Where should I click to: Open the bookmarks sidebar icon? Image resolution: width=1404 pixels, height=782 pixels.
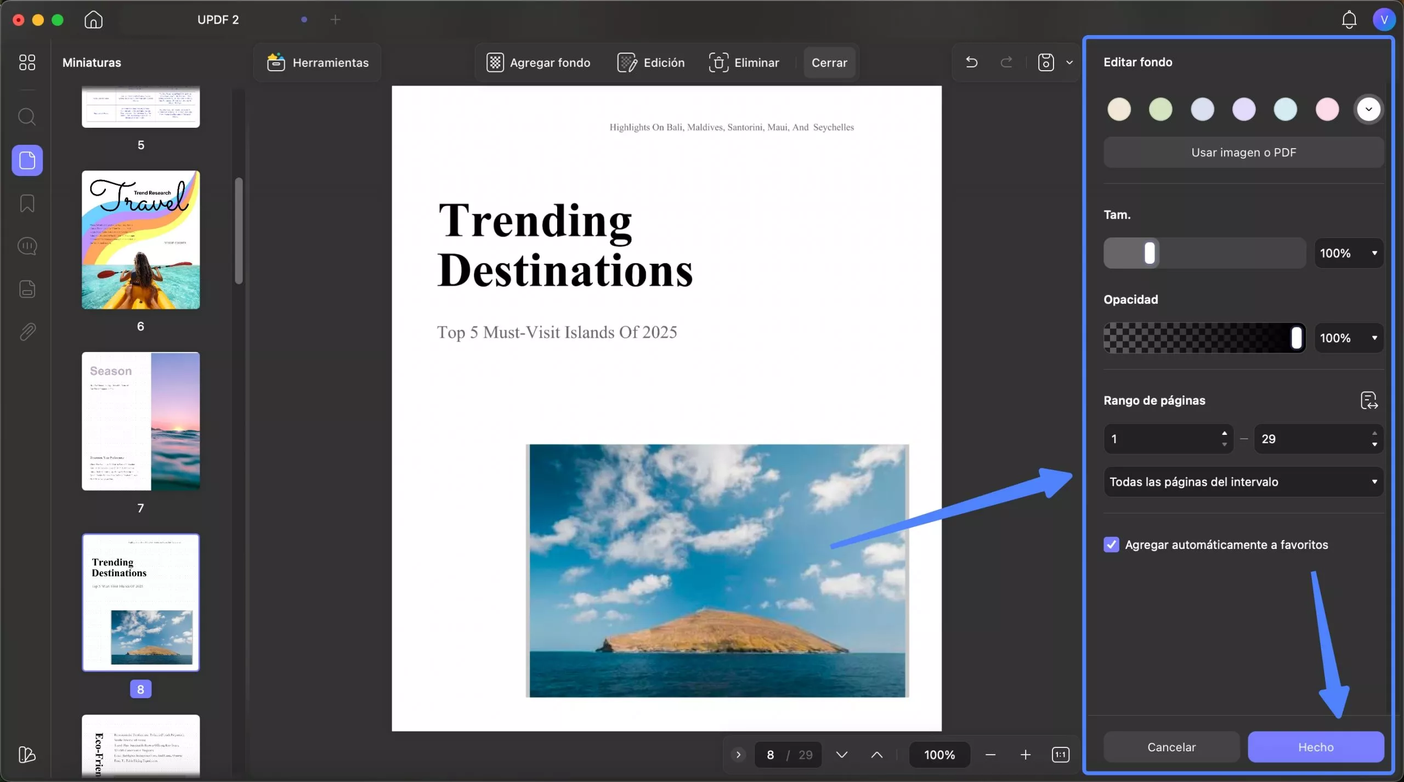coord(27,203)
